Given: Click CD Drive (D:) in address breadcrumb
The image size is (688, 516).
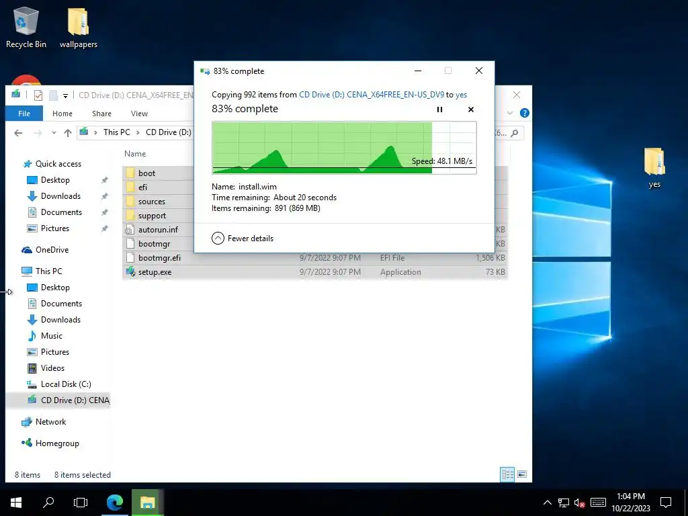Looking at the screenshot, I should click(x=169, y=132).
